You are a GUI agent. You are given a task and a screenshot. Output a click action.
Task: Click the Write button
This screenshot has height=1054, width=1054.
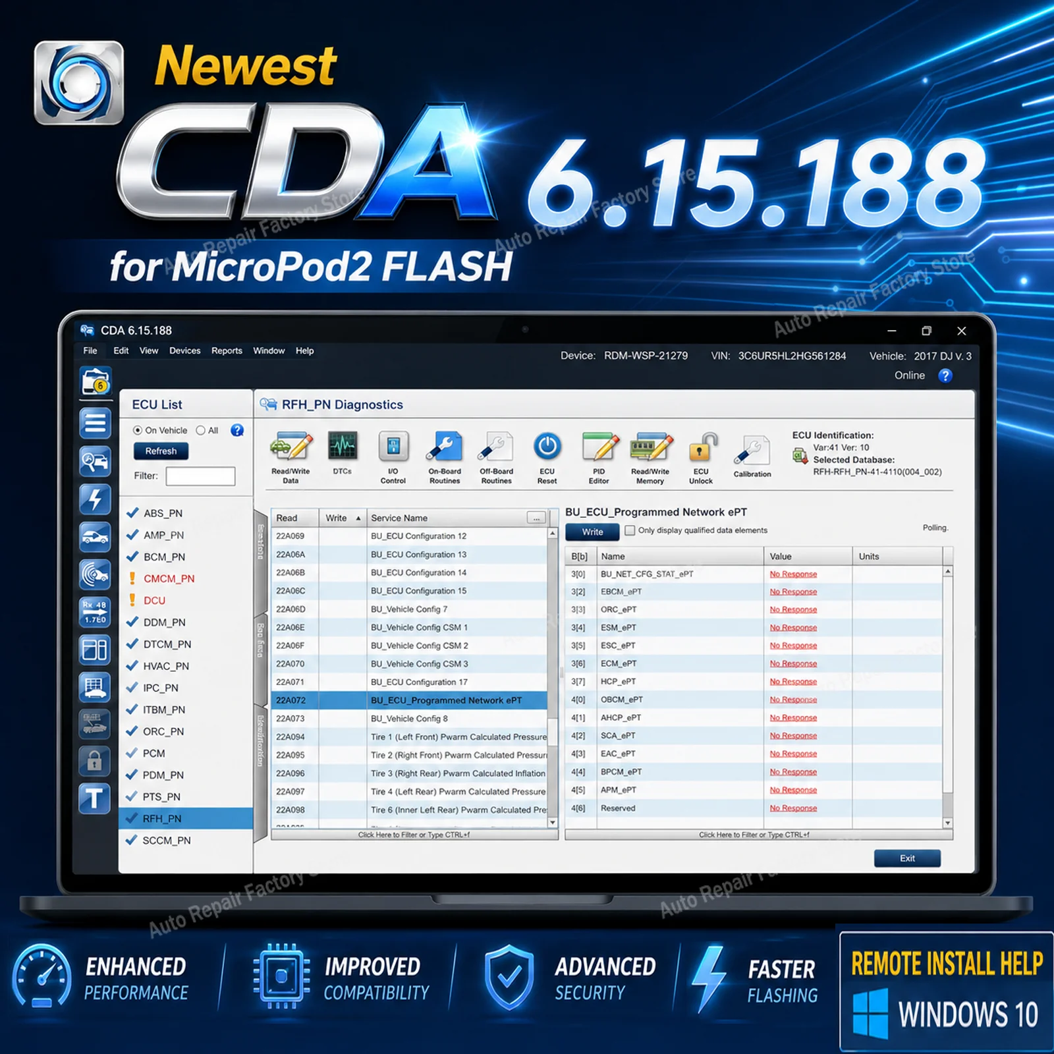click(592, 532)
